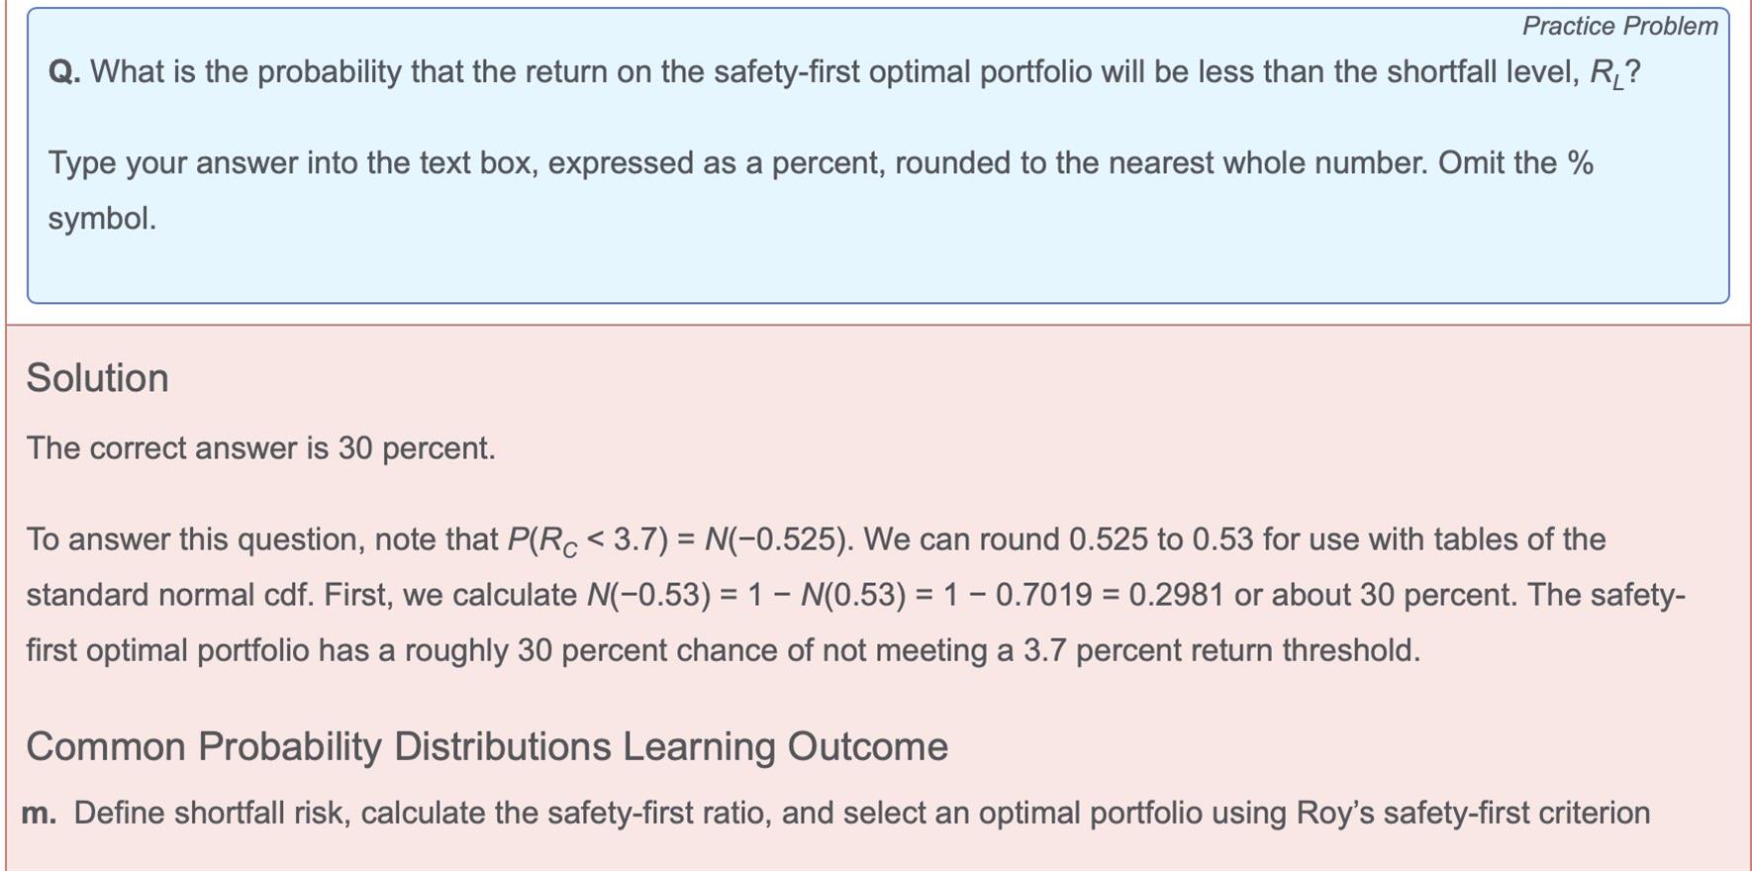Click the Common Probability Distributions Learning Outcome heading
The height and width of the screenshot is (871, 1752).
487,746
